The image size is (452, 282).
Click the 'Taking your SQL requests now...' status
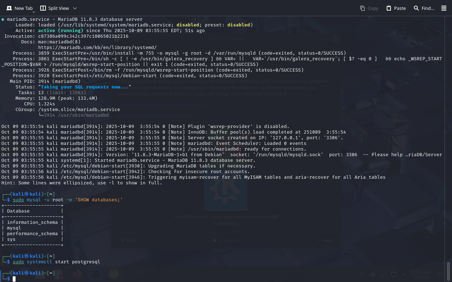pyautogui.click(x=85, y=87)
